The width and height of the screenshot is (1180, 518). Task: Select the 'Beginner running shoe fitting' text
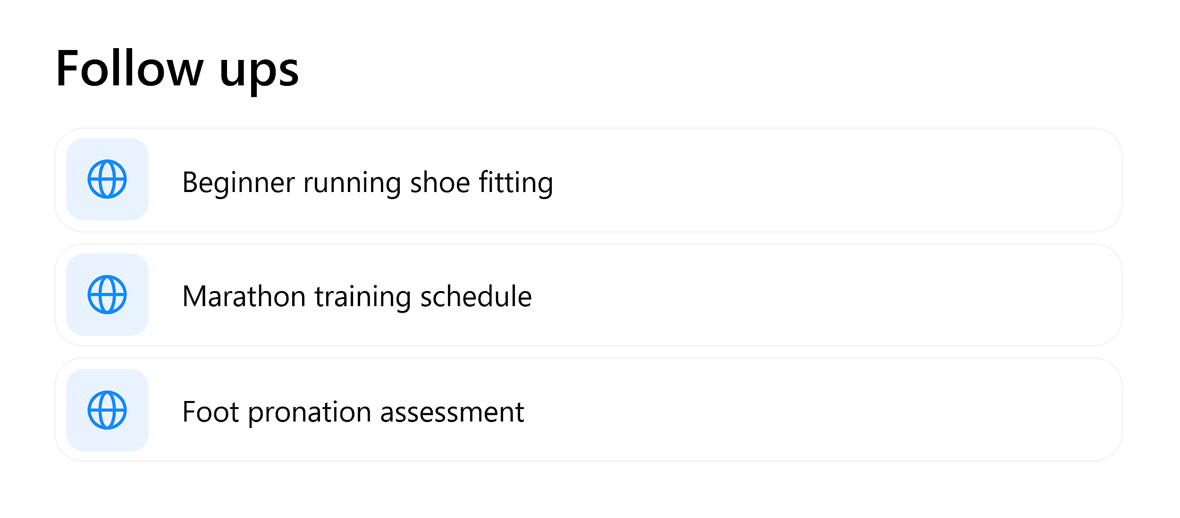coord(367,183)
